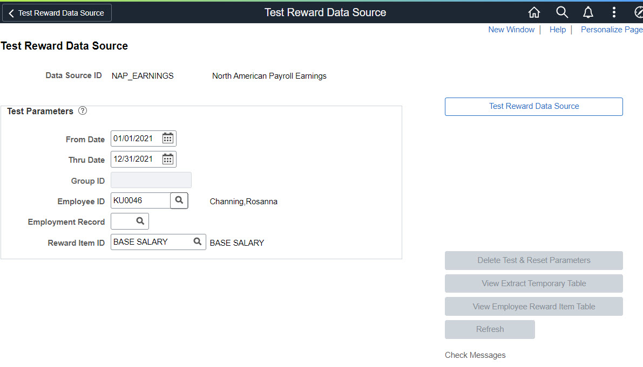Click into the From Date field
Screen dimensions: 643x367
pos(136,139)
